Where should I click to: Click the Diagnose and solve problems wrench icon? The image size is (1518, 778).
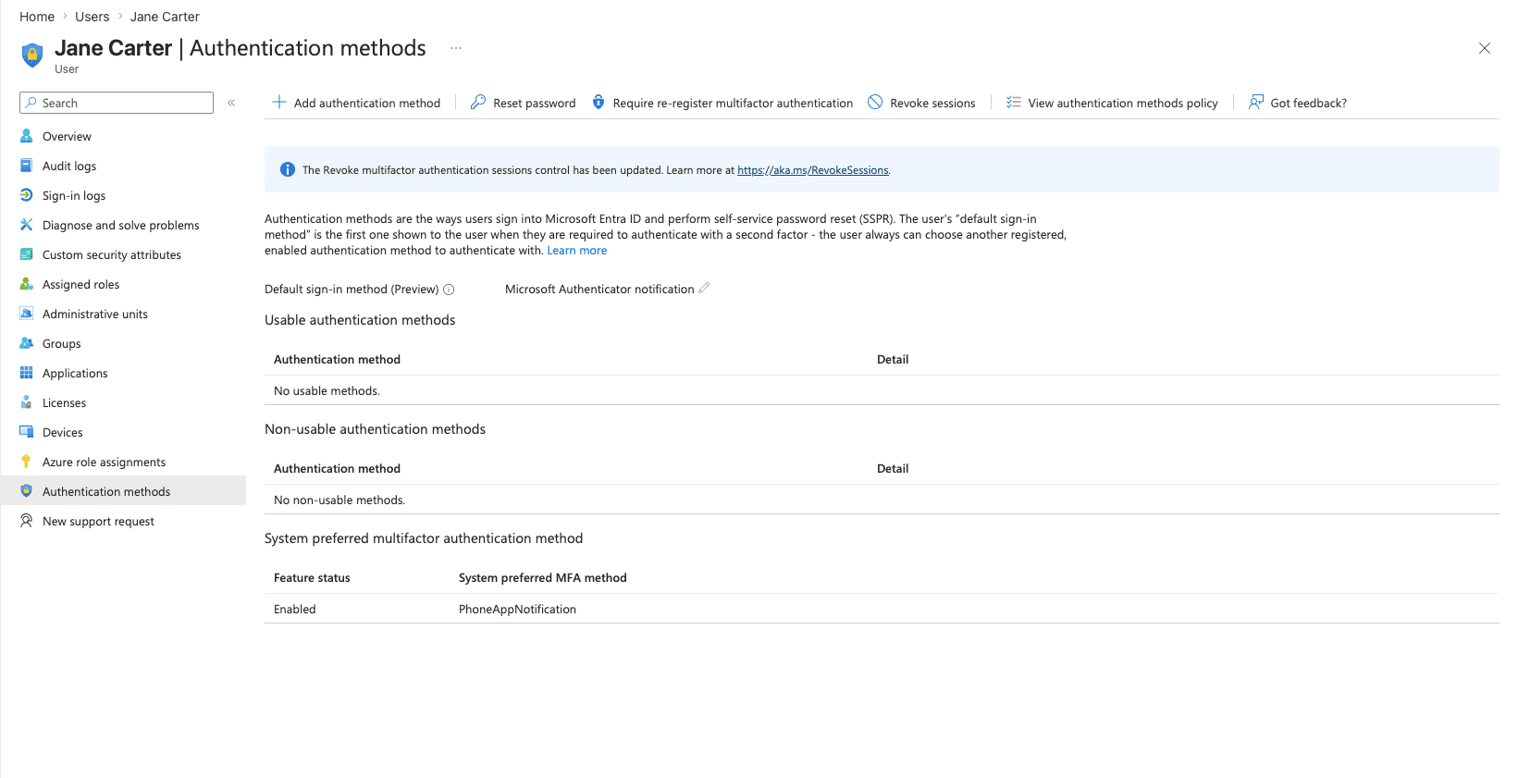click(27, 225)
